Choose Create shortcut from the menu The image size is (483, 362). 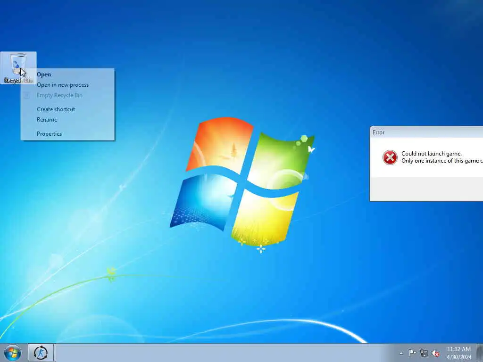click(x=67, y=109)
